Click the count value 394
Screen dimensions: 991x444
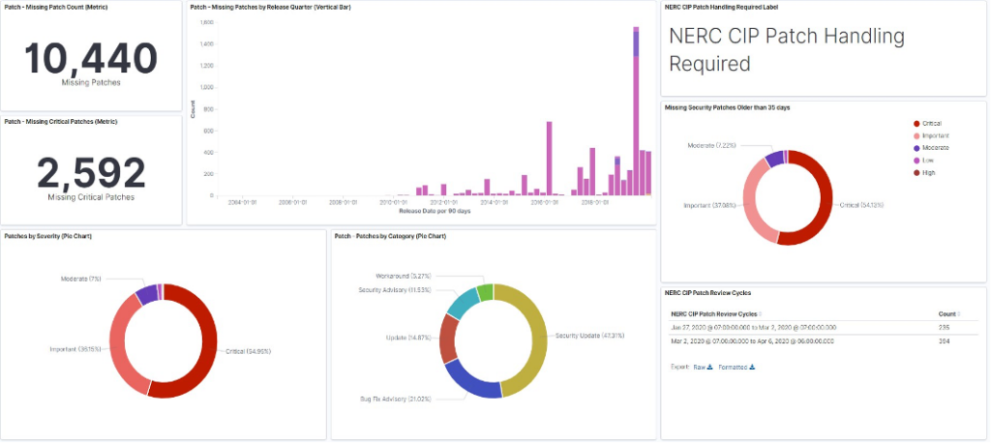945,341
